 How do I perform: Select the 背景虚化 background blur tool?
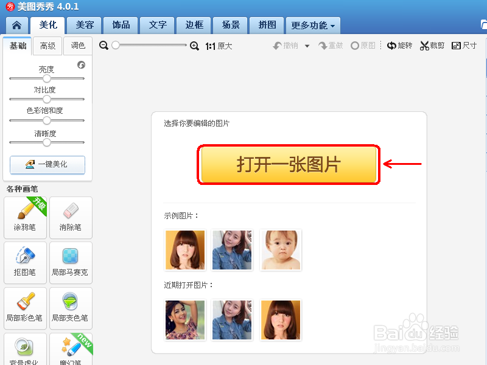coord(25,349)
